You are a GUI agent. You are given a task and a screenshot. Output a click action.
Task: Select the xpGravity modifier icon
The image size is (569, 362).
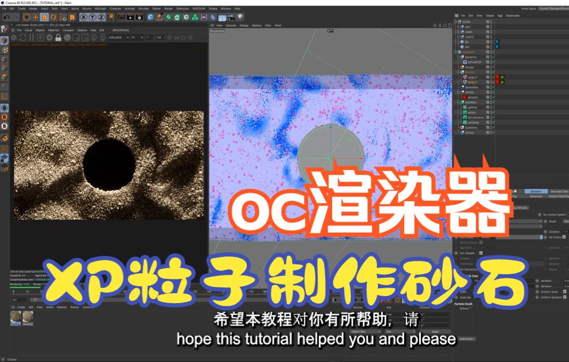click(465, 122)
